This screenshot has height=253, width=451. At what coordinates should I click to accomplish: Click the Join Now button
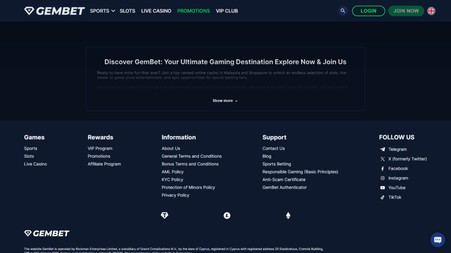406,11
